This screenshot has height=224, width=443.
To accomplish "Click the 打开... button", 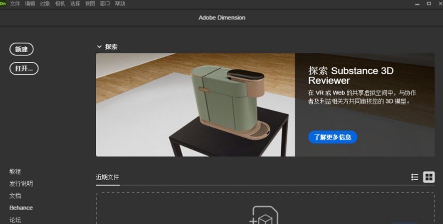I will click(x=24, y=69).
